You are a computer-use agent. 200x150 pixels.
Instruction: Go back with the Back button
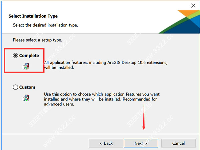[106, 143]
